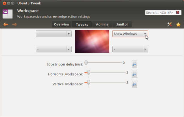Click the Vertical workspace slider track
This screenshot has width=184, height=117.
tap(105, 83)
